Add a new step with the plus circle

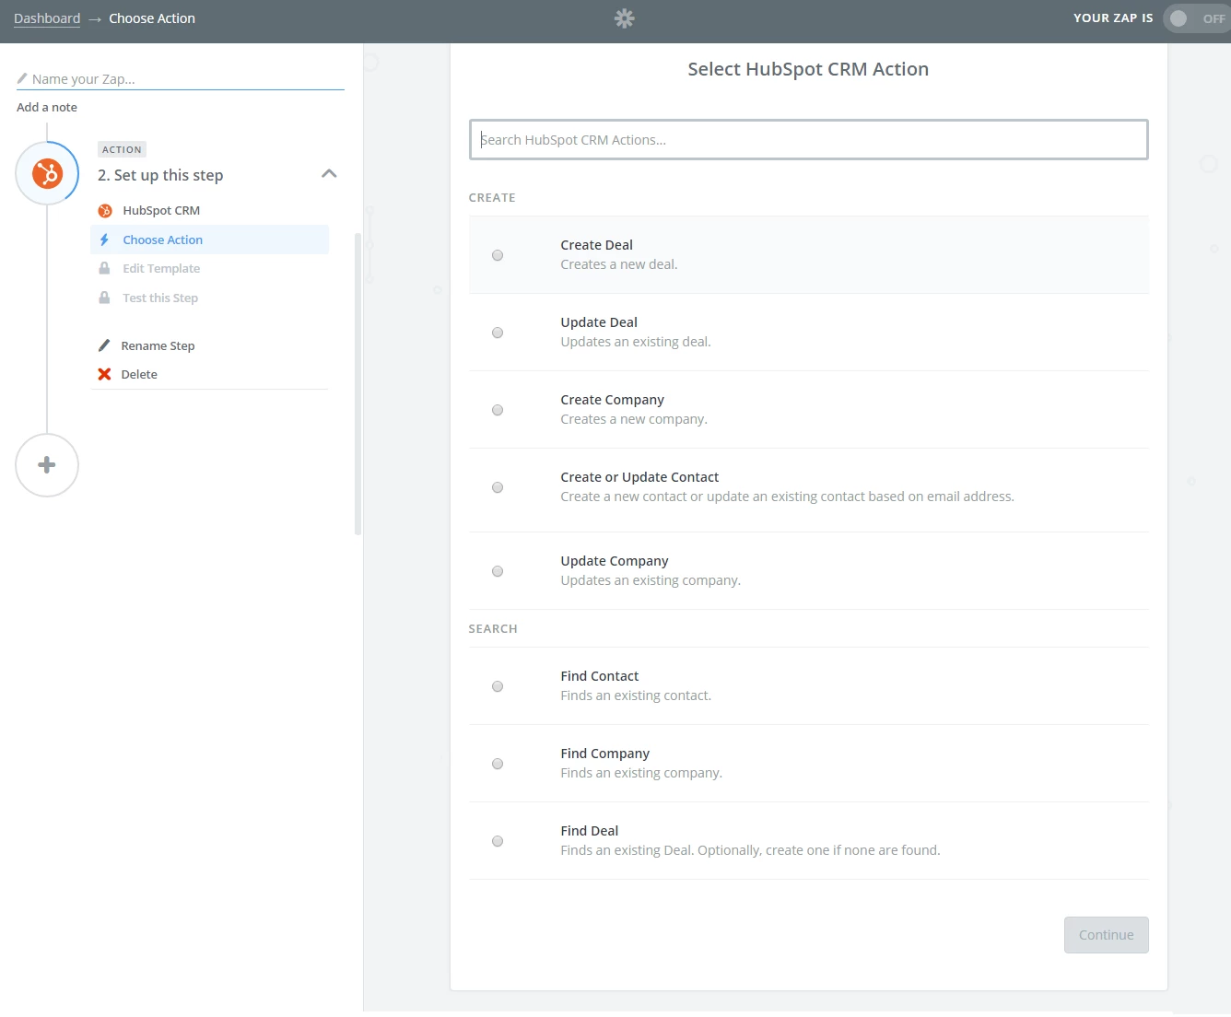47,465
